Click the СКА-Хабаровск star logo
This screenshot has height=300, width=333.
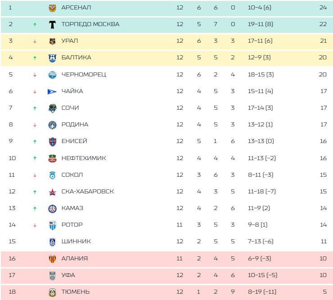click(x=52, y=192)
